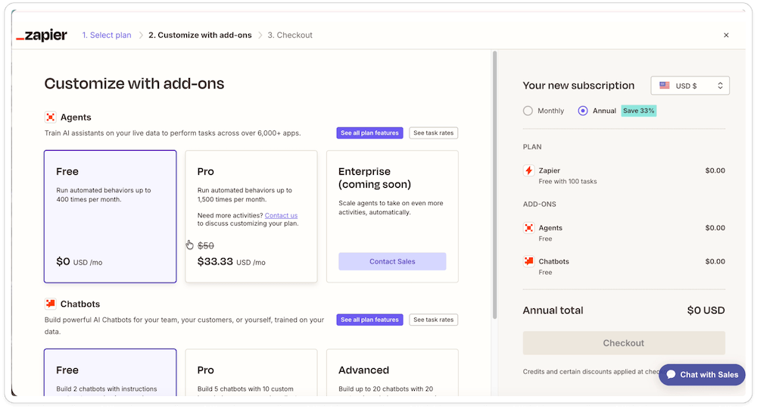
Task: Close the plan customization dialog
Action: coord(726,36)
